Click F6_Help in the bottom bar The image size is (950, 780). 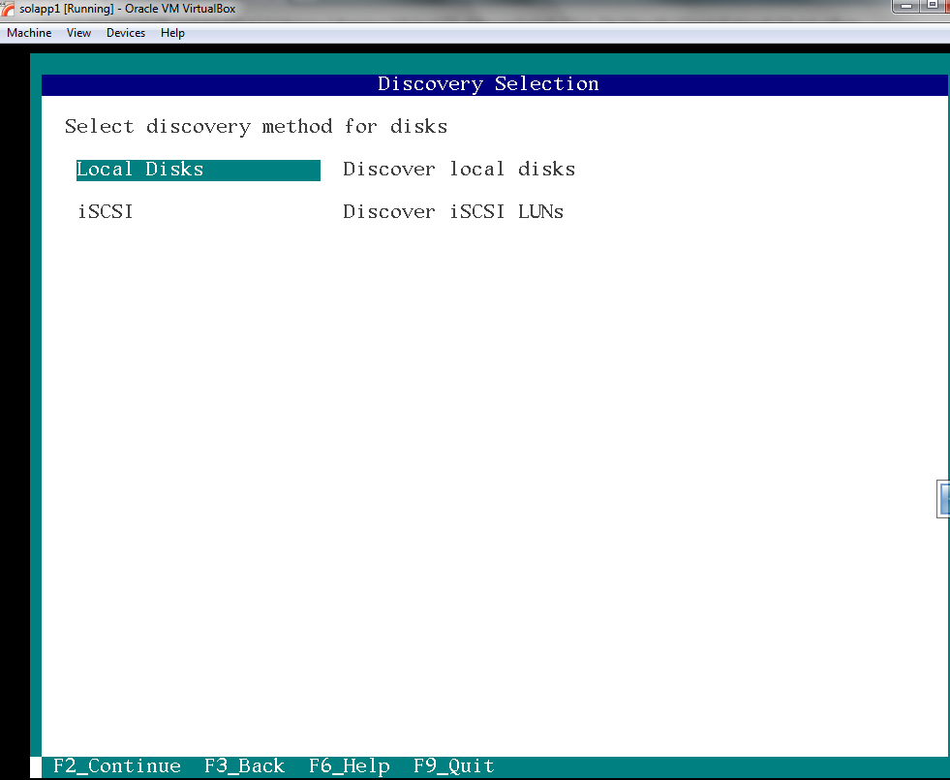point(350,766)
